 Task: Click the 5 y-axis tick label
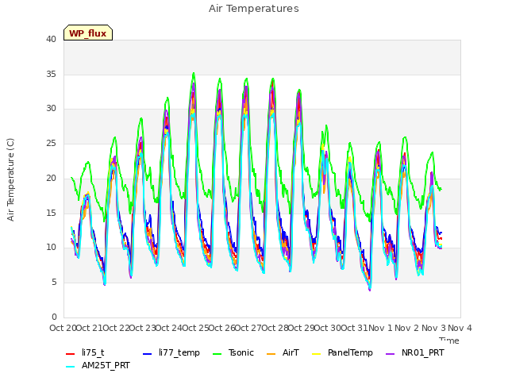54,283
